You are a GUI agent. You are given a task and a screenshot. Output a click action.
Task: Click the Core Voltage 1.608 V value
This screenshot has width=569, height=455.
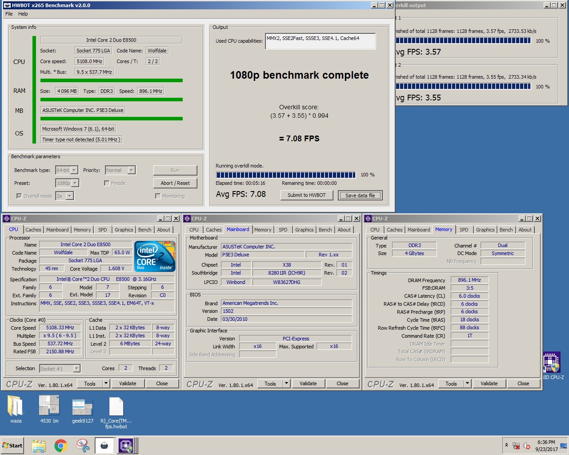[116, 268]
